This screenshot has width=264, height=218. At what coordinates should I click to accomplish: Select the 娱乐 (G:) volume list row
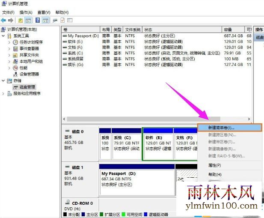pos(157,65)
